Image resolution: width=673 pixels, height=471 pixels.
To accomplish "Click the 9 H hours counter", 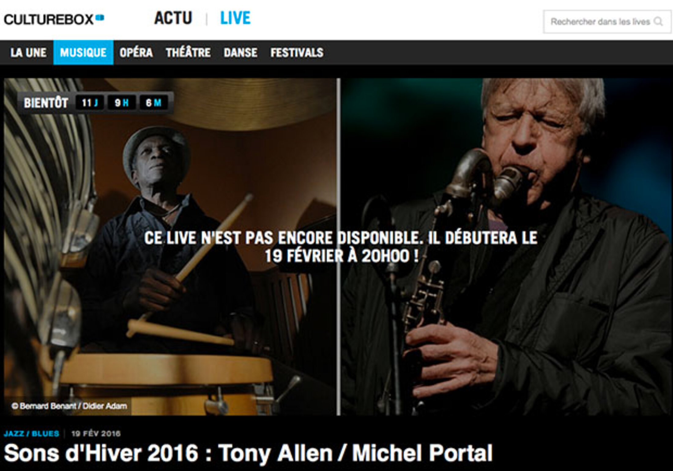I will click(x=121, y=103).
